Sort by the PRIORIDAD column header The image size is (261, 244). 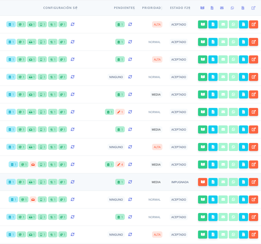[152, 8]
